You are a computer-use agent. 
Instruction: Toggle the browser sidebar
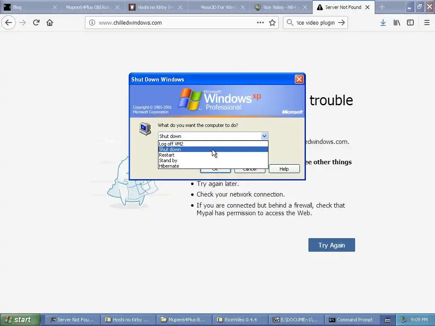pyautogui.click(x=410, y=22)
